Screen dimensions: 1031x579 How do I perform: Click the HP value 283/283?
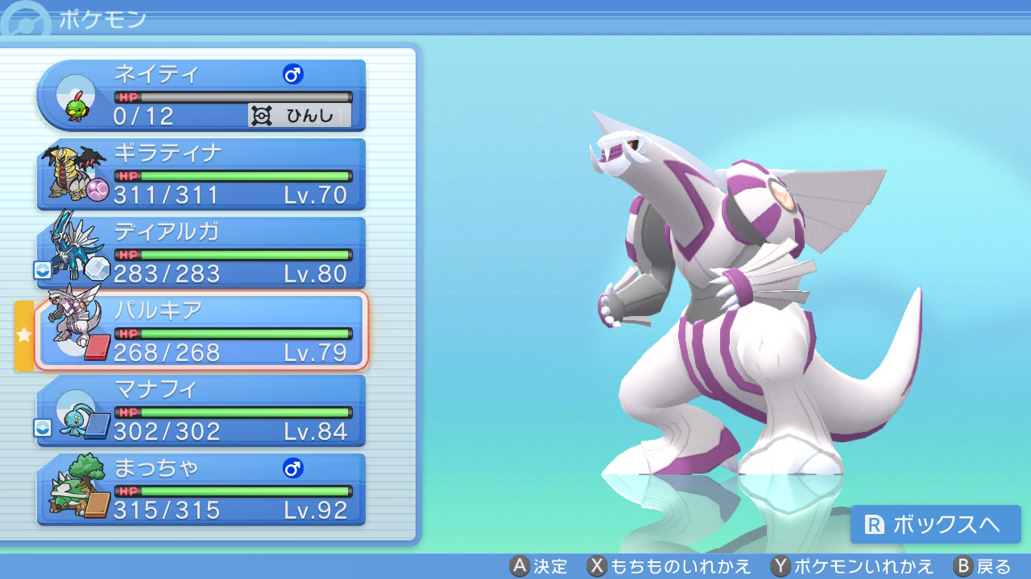coord(167,274)
